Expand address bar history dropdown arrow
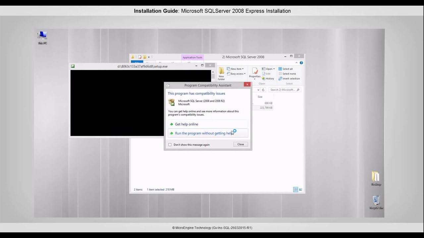Image resolution: width=424 pixels, height=238 pixels. (258, 90)
